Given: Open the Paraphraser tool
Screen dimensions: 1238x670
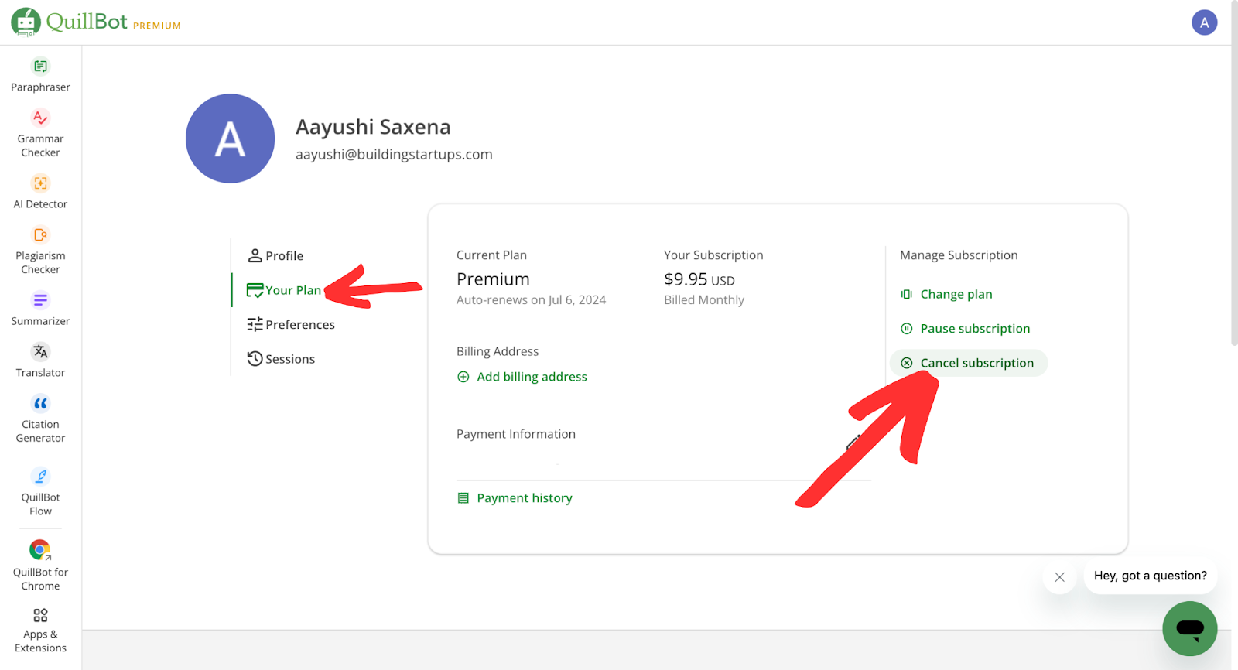Looking at the screenshot, I should pyautogui.click(x=40, y=75).
